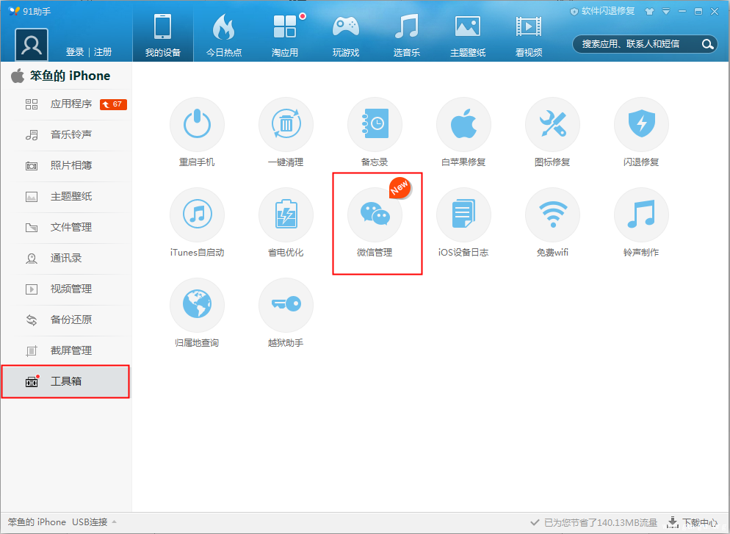Open 下载中心 download center

click(693, 522)
